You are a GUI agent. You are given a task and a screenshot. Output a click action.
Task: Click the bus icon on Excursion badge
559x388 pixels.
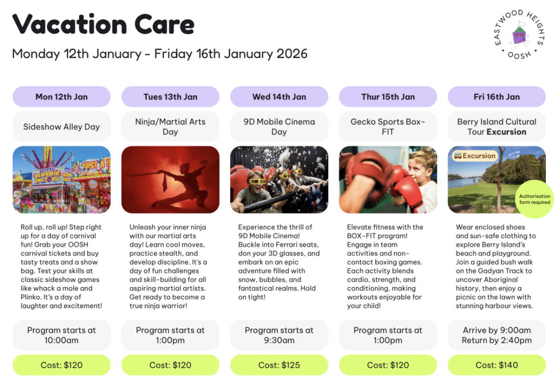(457, 156)
